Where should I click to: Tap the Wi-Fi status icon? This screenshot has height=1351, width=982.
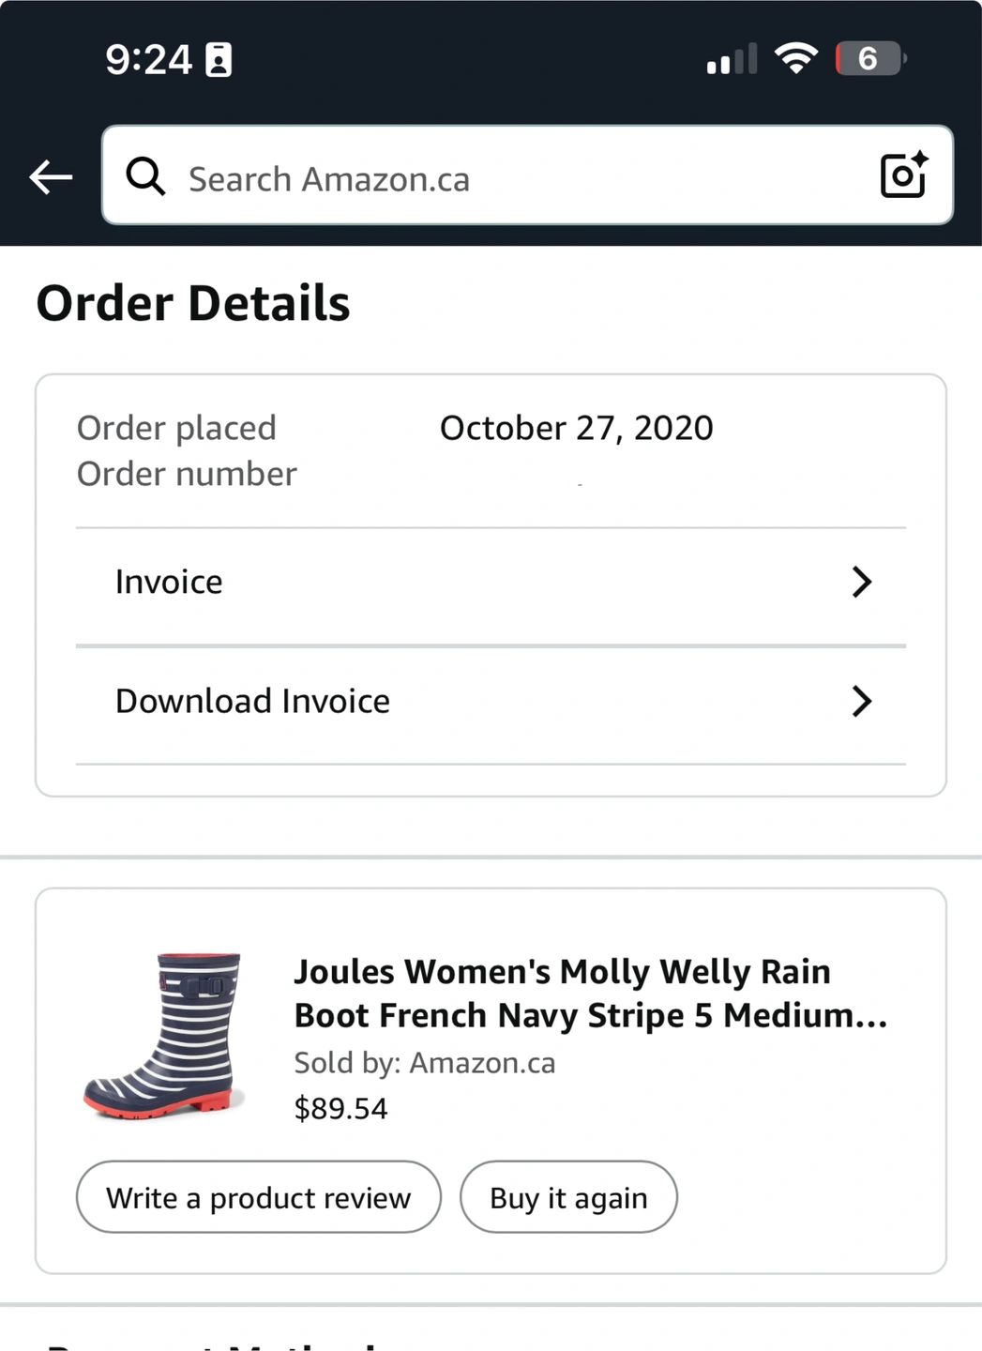(795, 58)
